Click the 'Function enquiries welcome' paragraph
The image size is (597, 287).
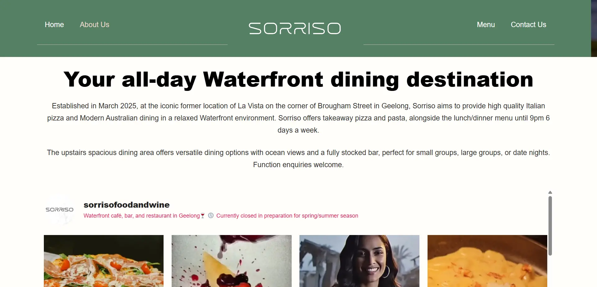point(298,165)
